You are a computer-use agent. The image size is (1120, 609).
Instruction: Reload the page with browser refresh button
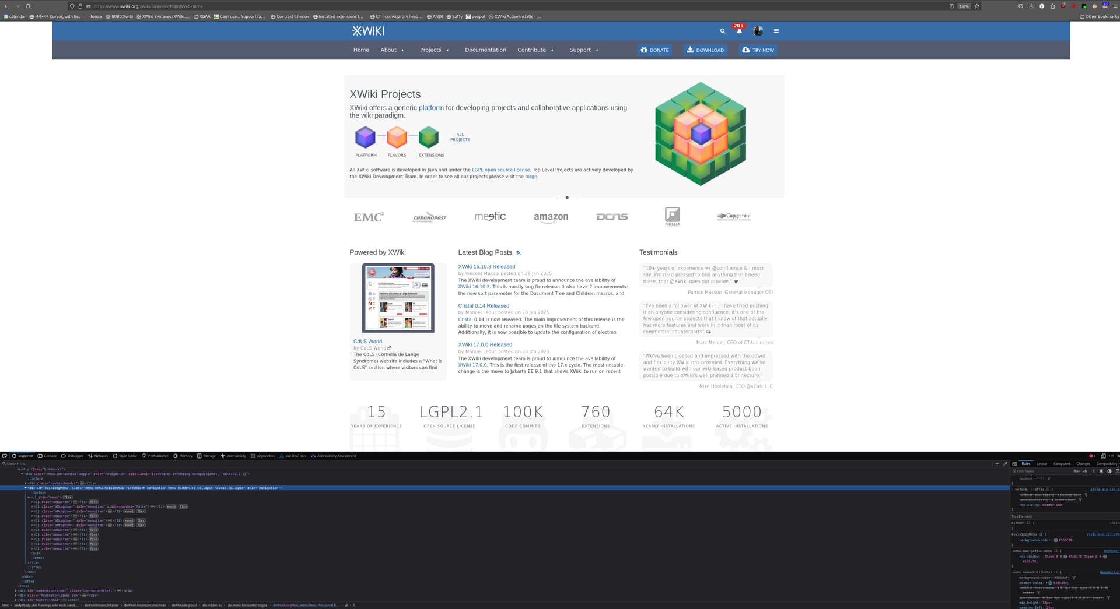coord(27,6)
